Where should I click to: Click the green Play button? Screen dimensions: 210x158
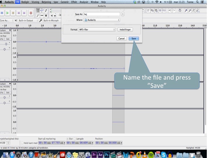(8, 13)
